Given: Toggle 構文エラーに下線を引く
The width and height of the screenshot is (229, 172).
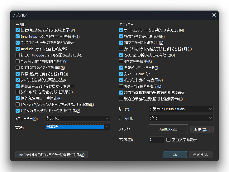Looking at the screenshot, I should coord(121,42).
